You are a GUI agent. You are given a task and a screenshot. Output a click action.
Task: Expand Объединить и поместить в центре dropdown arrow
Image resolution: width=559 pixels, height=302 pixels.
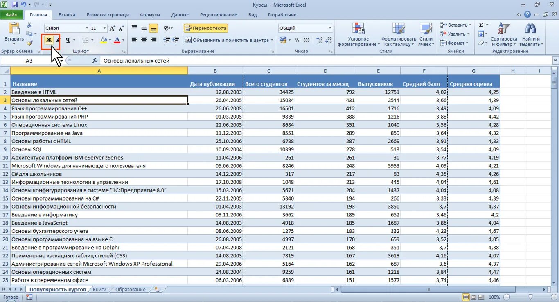(272, 40)
